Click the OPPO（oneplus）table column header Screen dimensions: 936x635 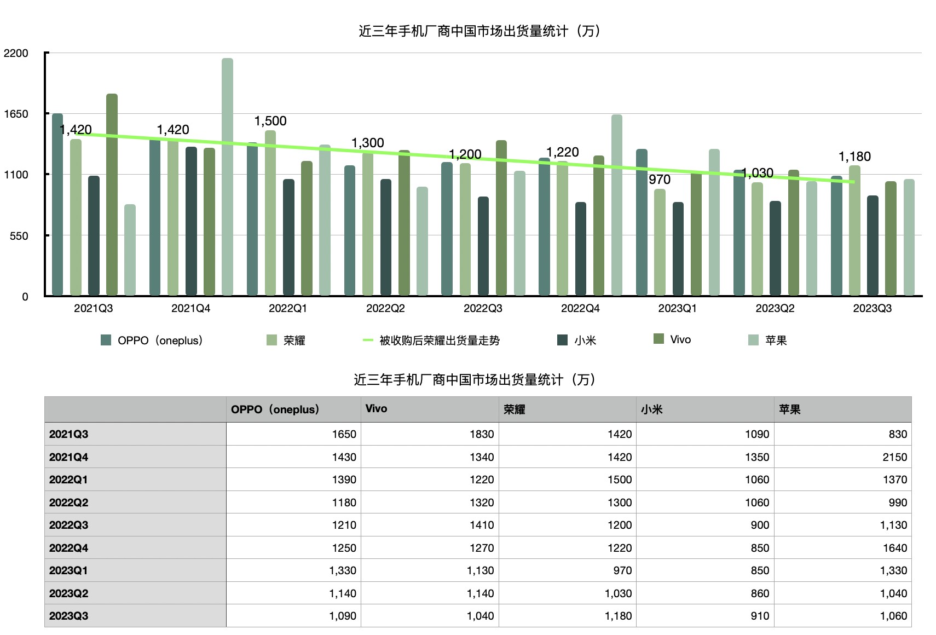coord(293,409)
